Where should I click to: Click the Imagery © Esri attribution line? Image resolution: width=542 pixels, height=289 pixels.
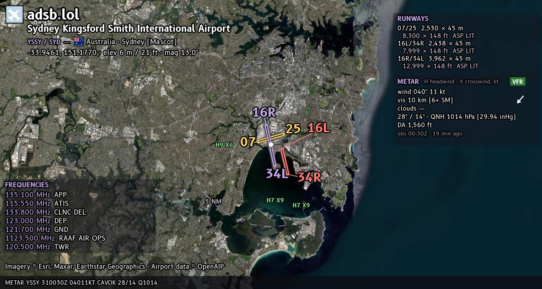[x=115, y=267]
